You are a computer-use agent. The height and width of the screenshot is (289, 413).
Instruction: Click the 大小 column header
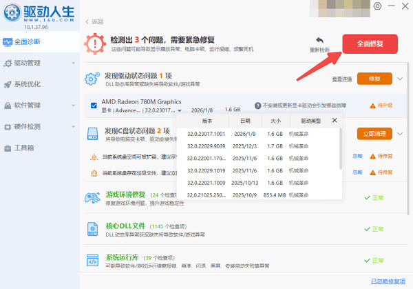point(276,121)
